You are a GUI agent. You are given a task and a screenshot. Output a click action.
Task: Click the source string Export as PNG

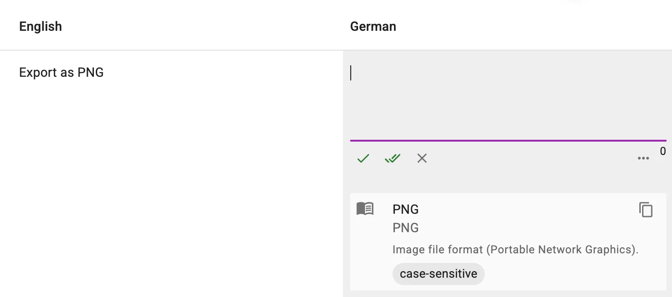pyautogui.click(x=61, y=72)
